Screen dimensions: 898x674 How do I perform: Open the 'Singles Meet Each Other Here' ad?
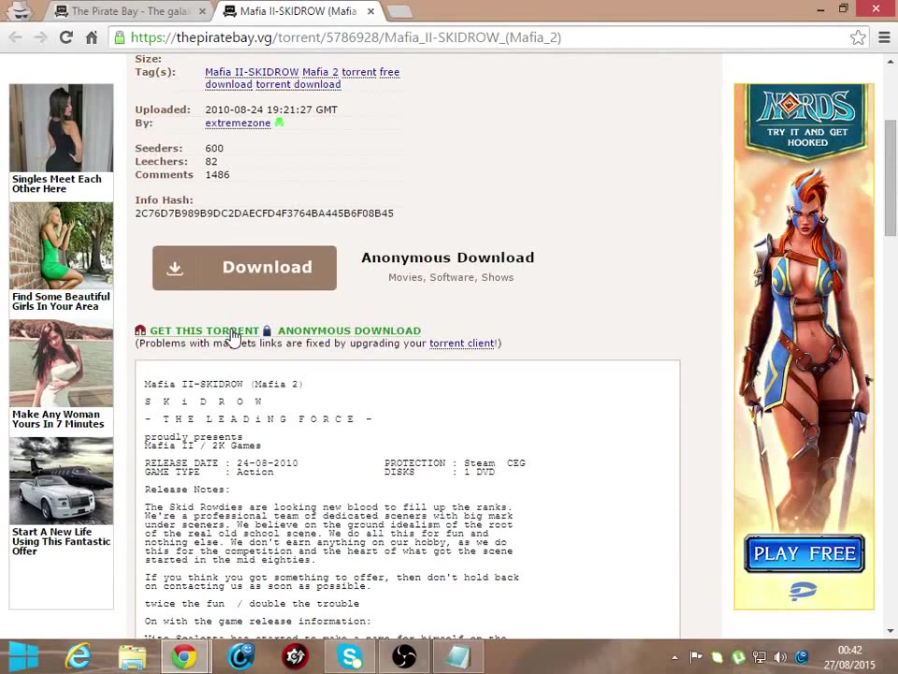pos(62,139)
